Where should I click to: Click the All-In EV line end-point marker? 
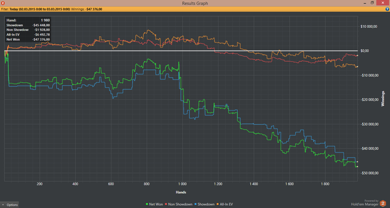click(358, 67)
